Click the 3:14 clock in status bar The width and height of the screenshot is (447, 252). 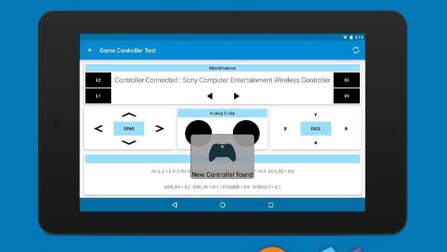tap(359, 37)
